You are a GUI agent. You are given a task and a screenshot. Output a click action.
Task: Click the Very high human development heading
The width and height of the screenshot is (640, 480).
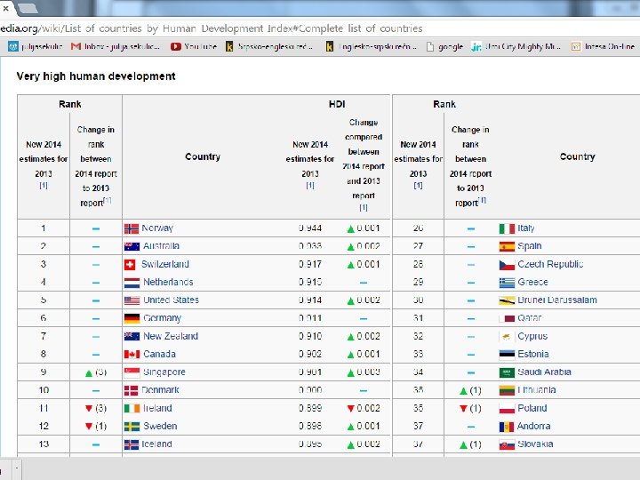[96, 76]
